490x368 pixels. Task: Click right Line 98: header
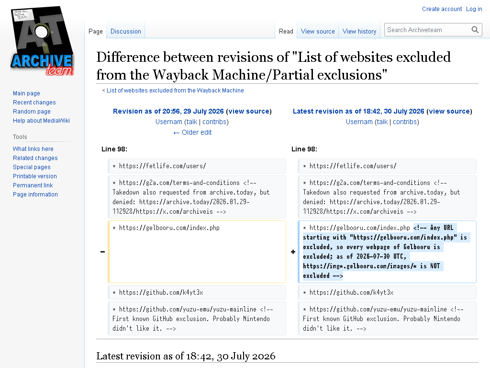pos(304,149)
